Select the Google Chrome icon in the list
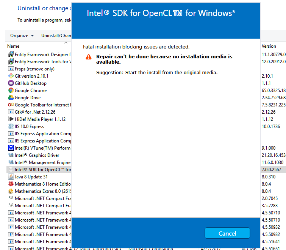This screenshot has width=286, height=250. (x=11, y=91)
